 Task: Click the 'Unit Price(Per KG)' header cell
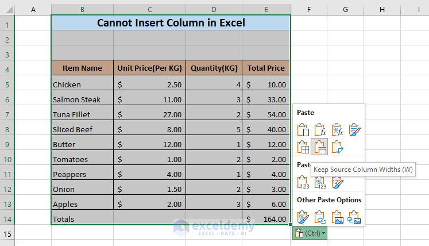coord(150,68)
